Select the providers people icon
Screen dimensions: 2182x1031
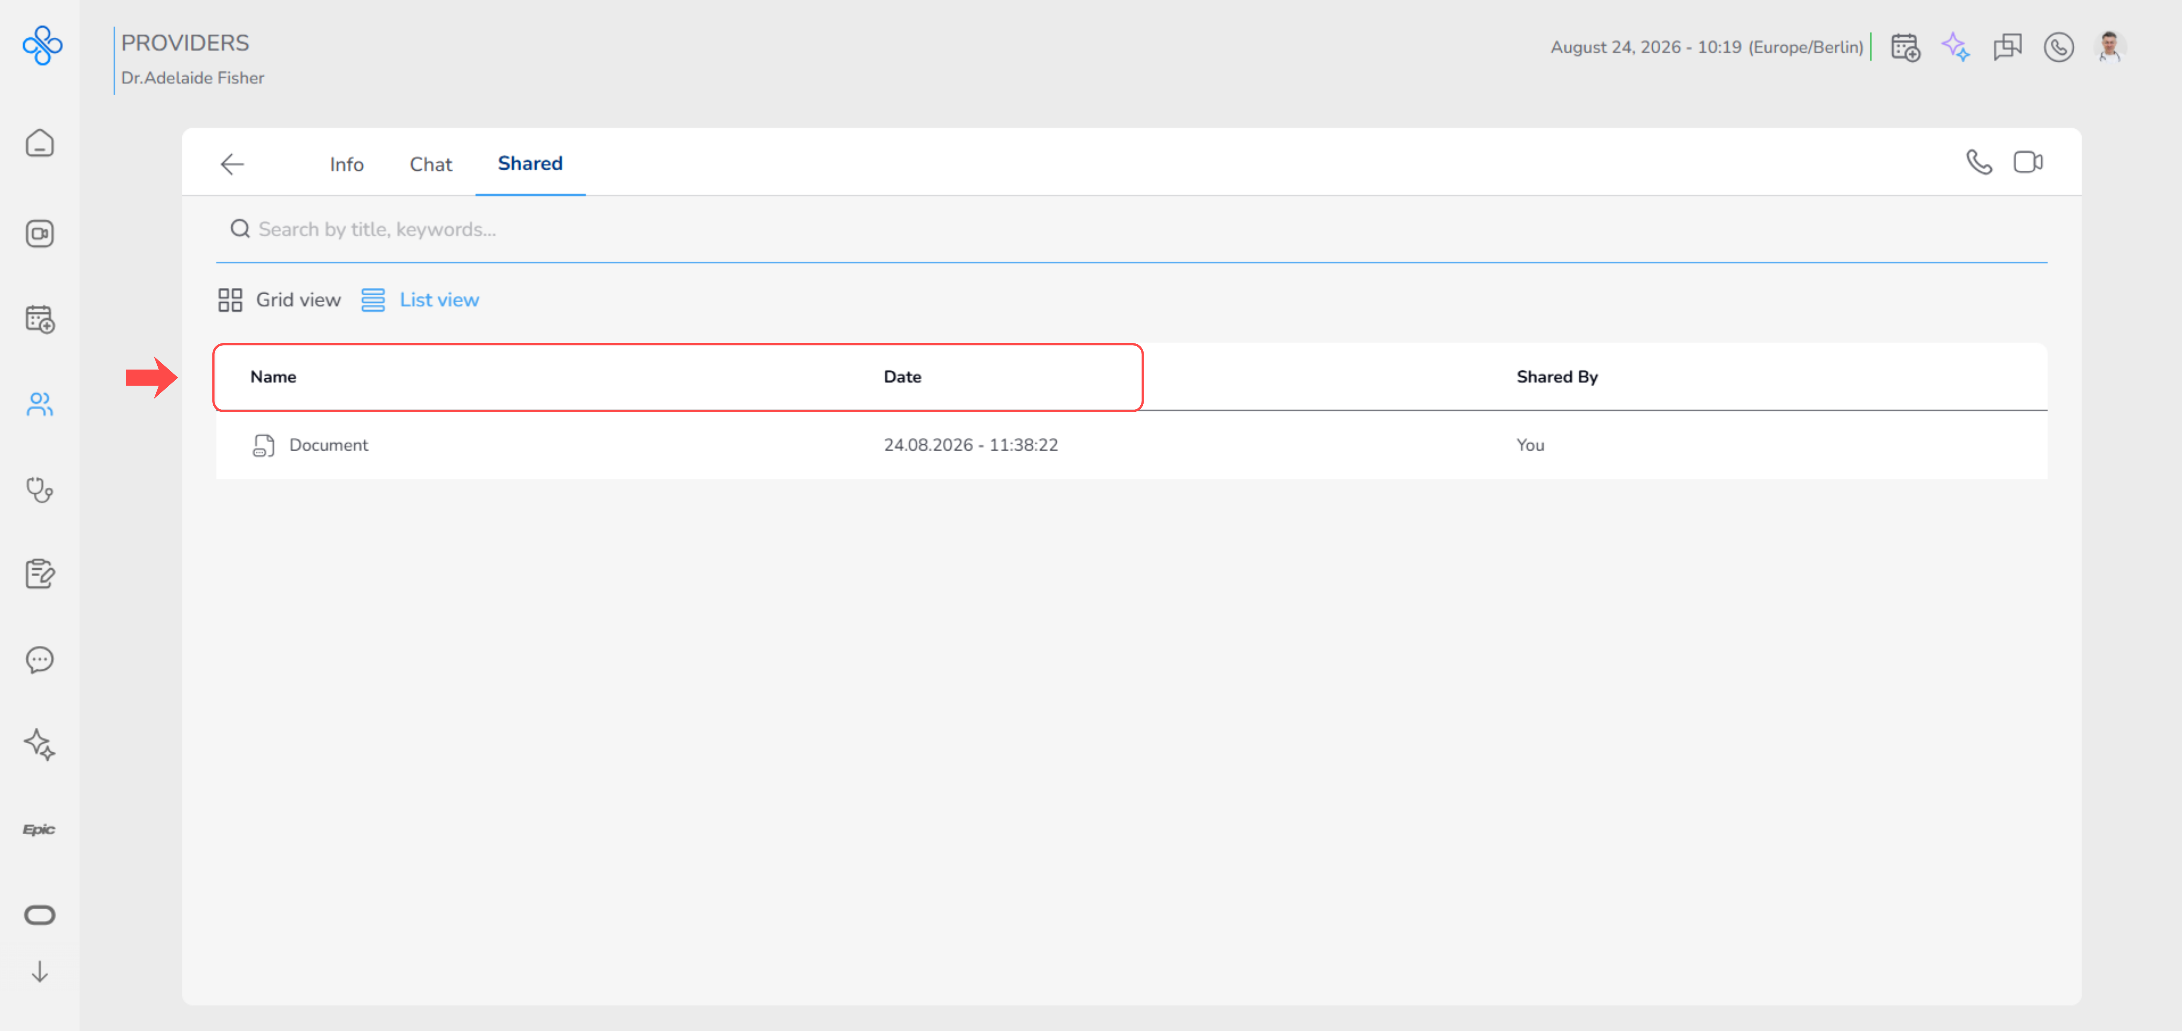[40, 405]
